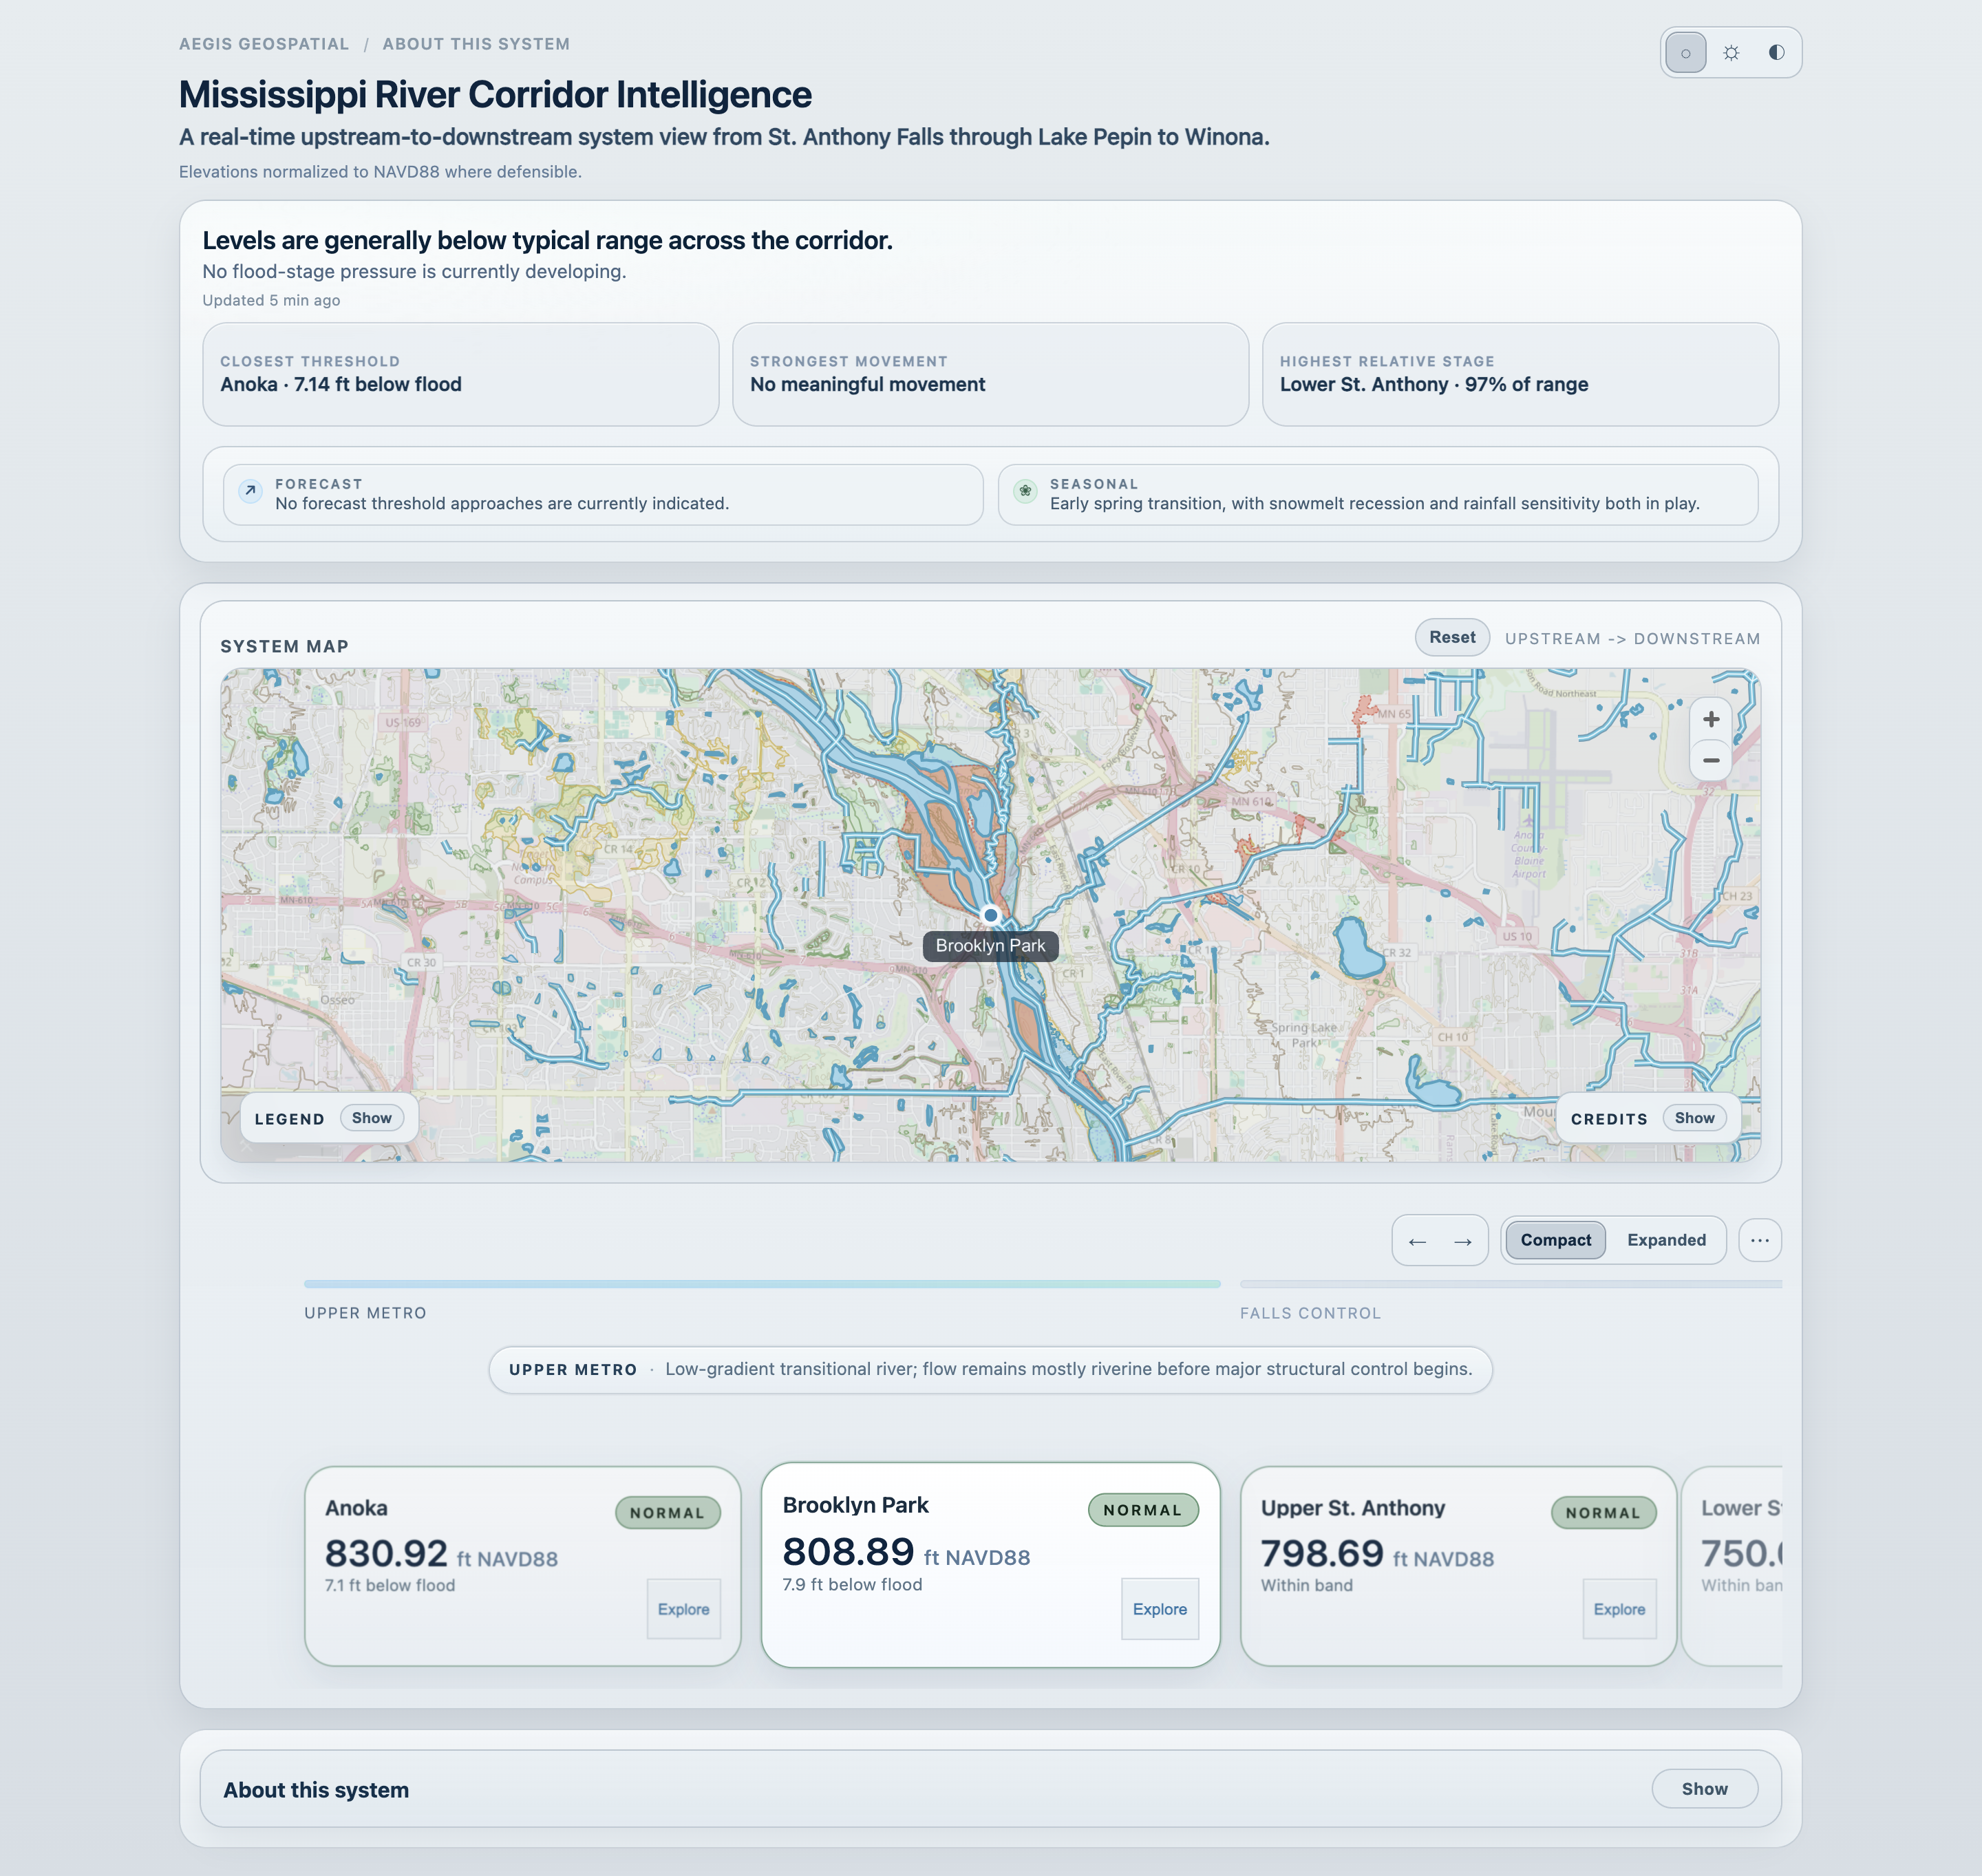This screenshot has height=1876, width=1982.
Task: Reset the system map view
Action: 1452,637
